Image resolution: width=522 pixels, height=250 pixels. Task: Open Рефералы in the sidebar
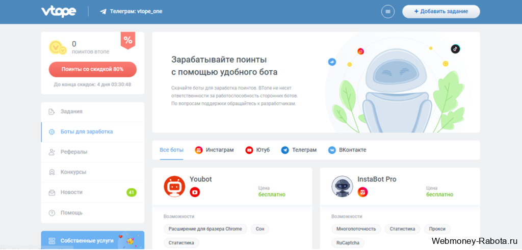[93, 152]
